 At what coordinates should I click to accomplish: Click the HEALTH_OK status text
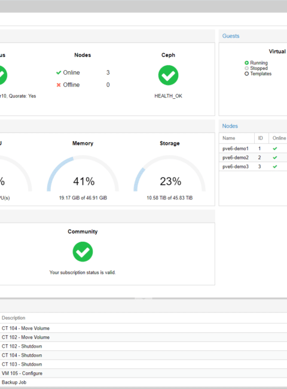click(x=168, y=96)
